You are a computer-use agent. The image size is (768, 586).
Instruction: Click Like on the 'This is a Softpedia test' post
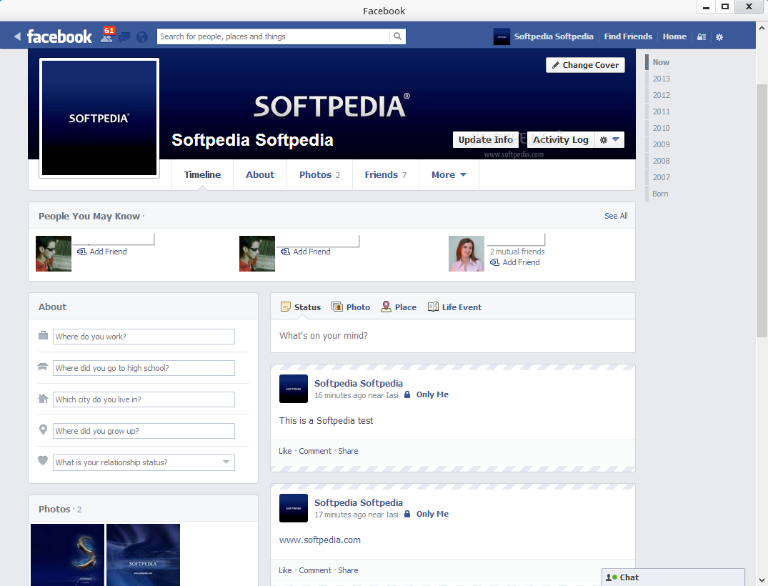click(x=285, y=451)
